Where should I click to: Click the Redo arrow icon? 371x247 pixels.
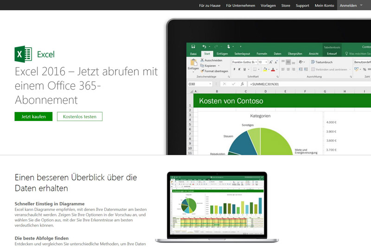click(x=216, y=46)
